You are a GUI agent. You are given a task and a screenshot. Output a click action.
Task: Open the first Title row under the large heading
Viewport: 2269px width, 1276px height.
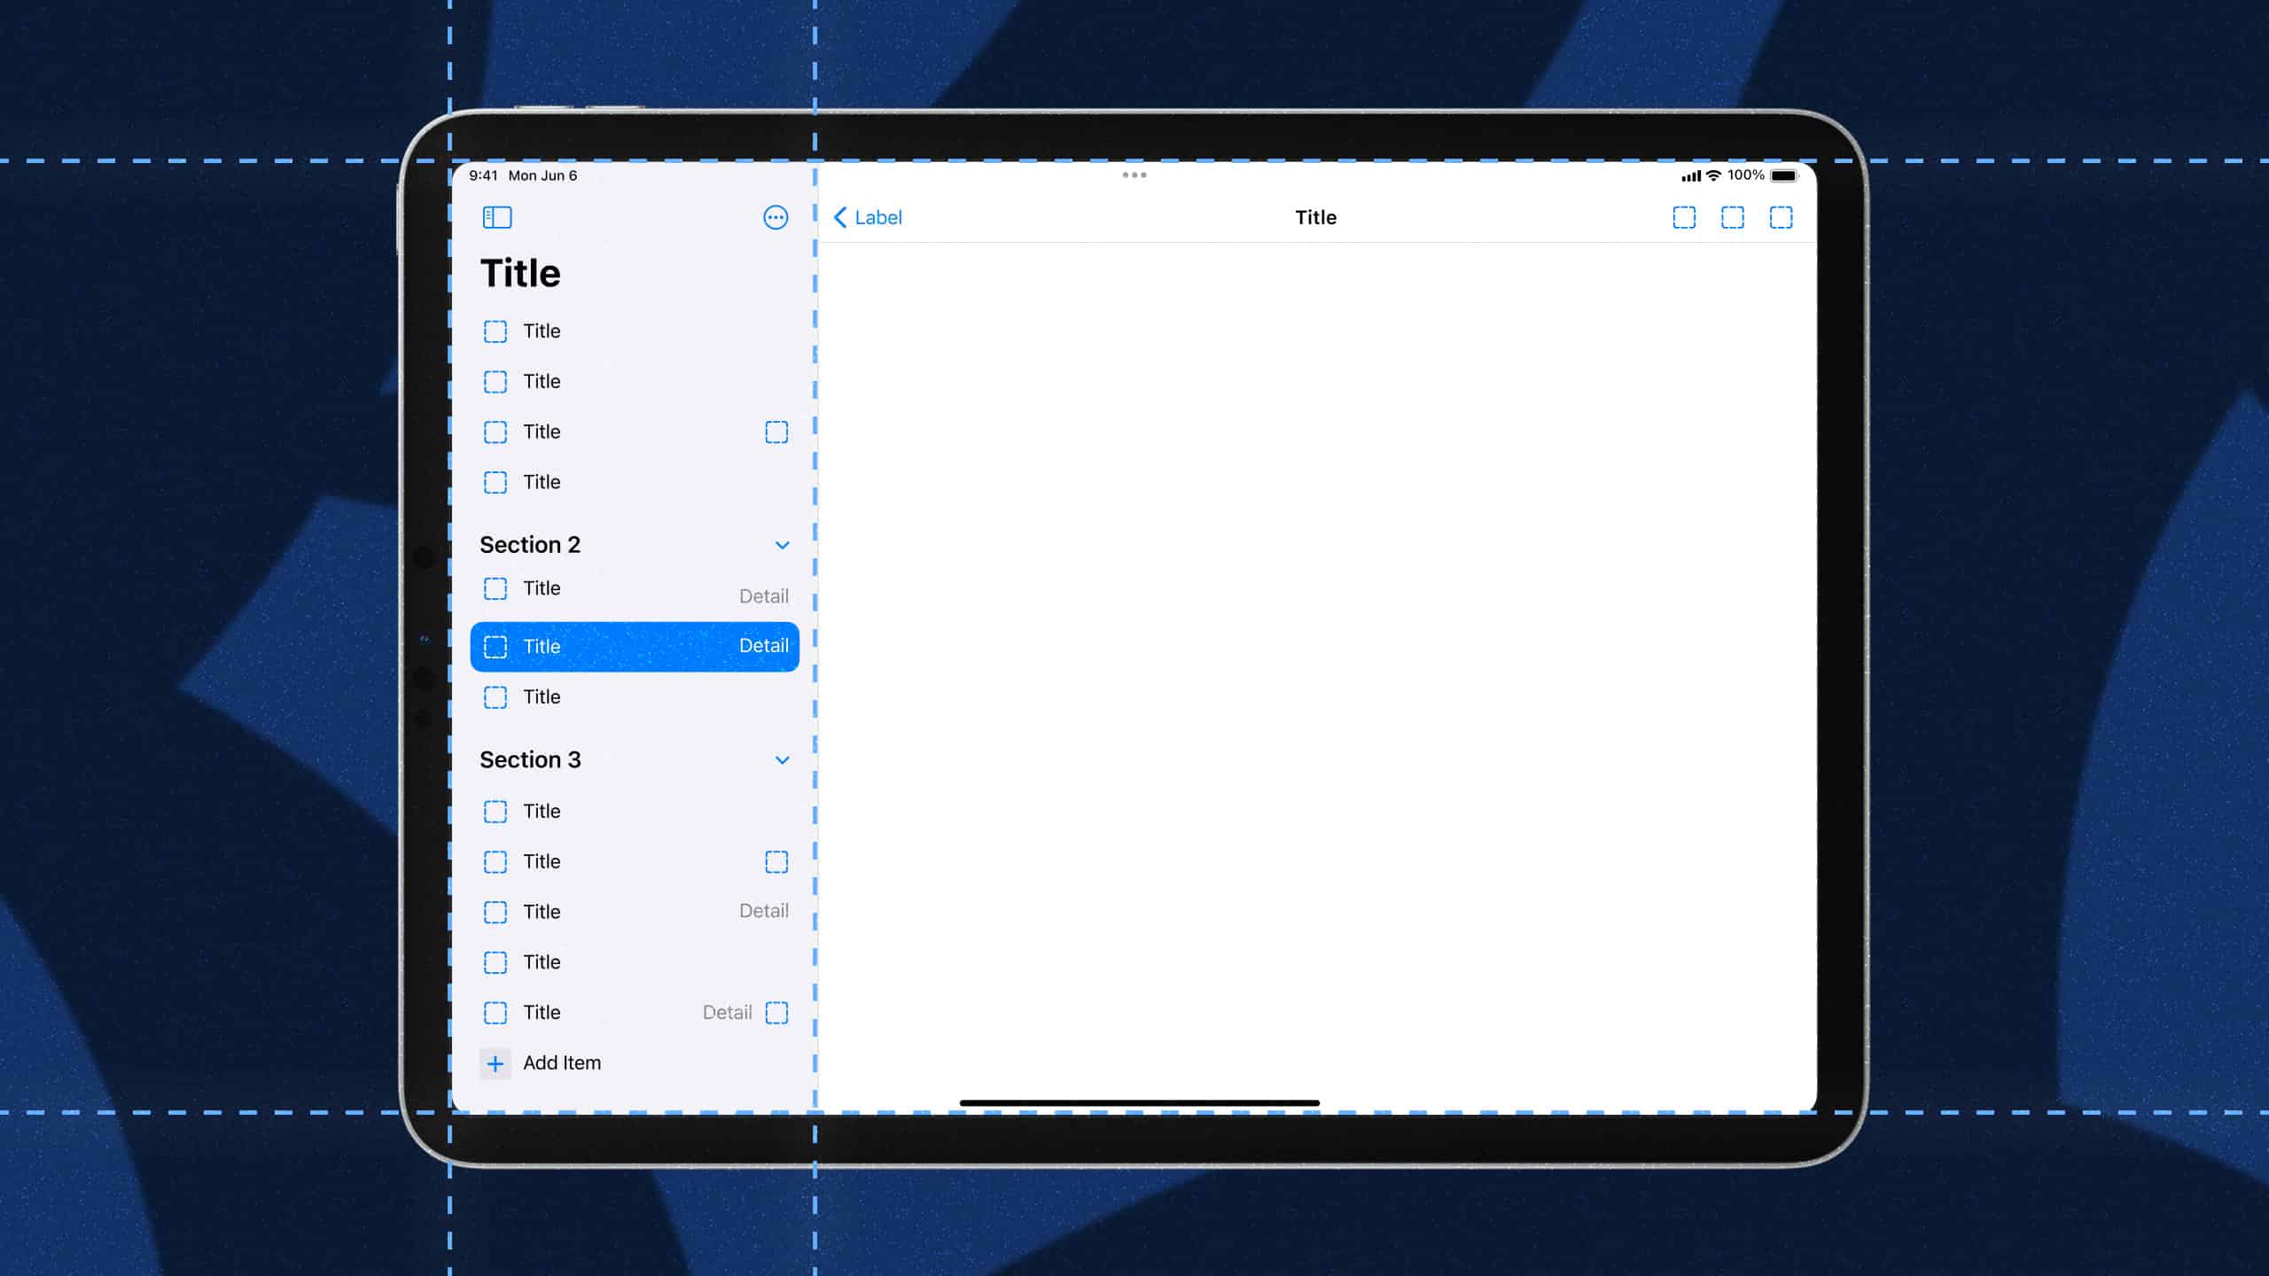pos(635,331)
